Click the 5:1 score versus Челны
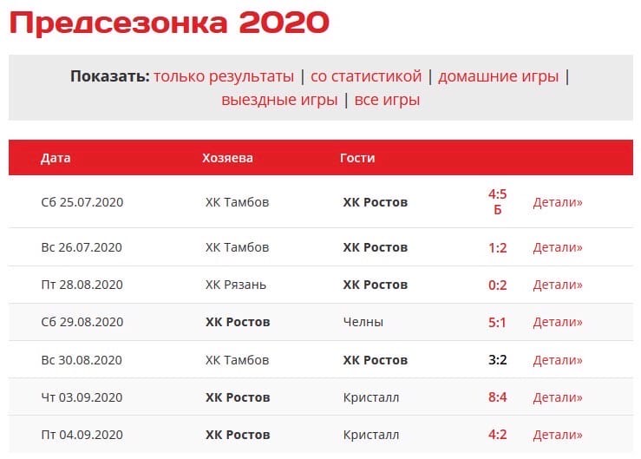 (x=497, y=323)
